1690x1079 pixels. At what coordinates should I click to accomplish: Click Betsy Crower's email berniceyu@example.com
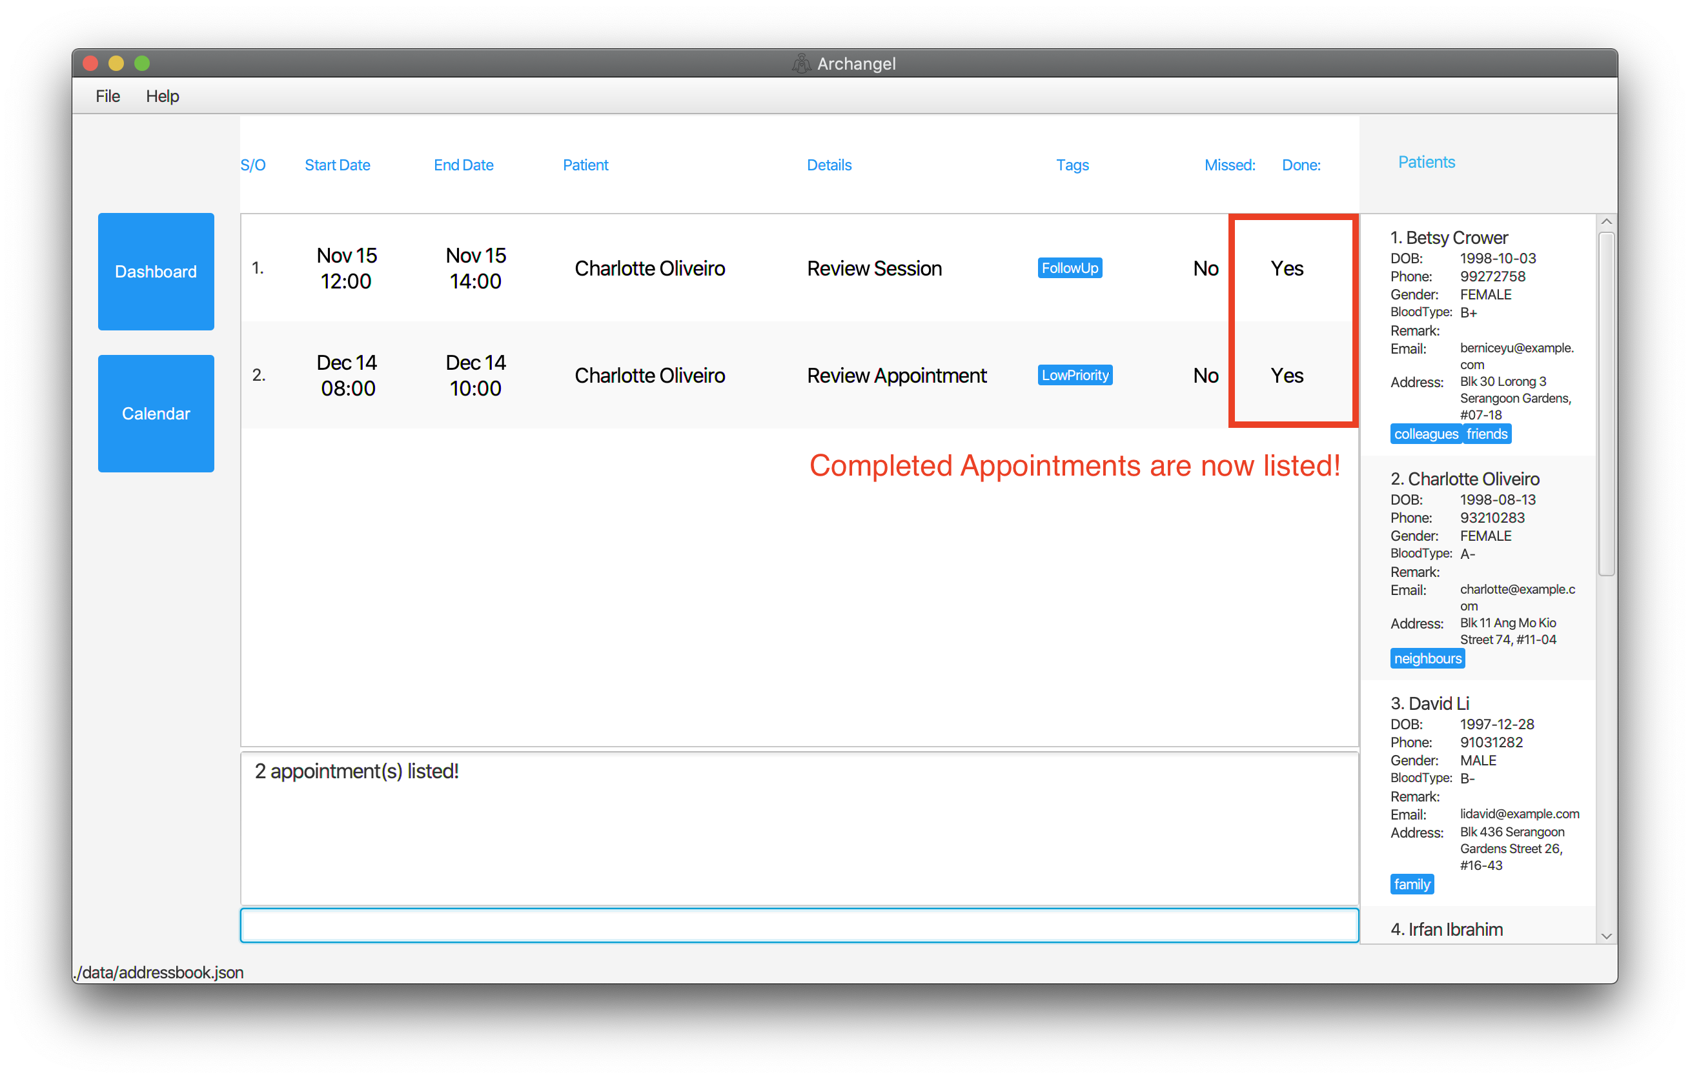[x=1516, y=356]
